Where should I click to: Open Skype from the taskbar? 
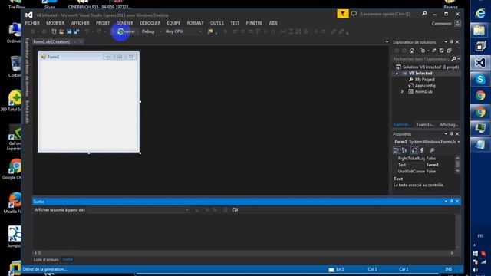[480, 79]
